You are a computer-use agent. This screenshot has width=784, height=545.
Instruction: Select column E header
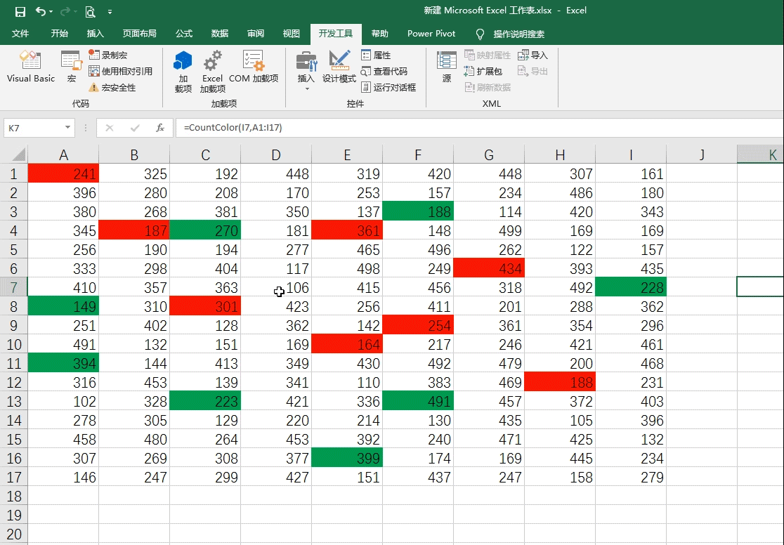click(347, 155)
